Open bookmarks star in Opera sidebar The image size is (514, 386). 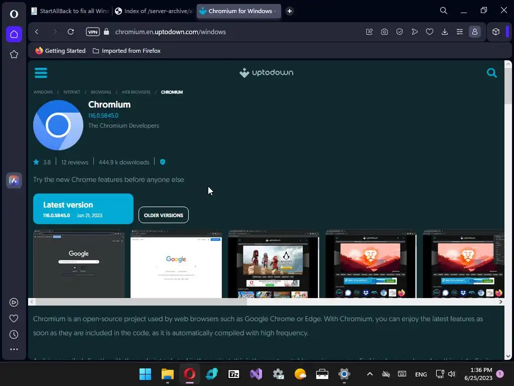(x=14, y=54)
